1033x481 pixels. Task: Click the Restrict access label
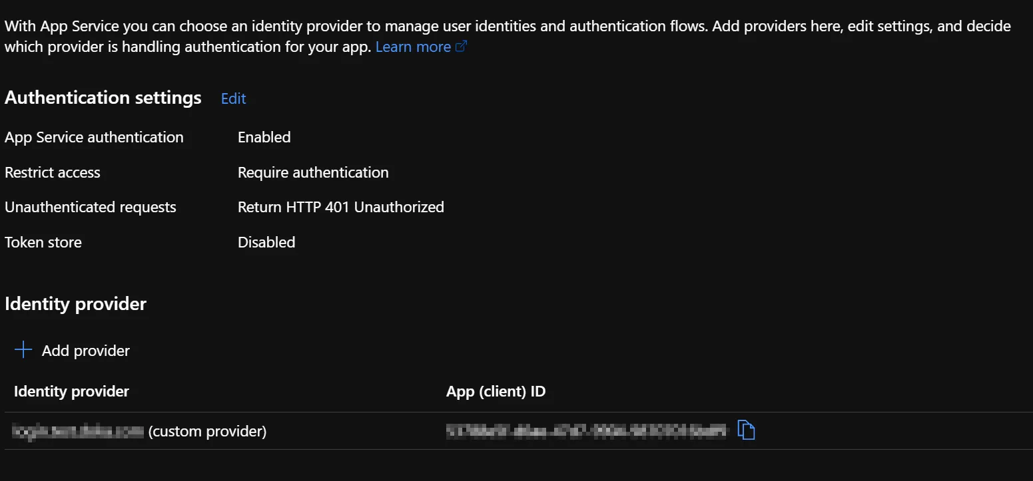point(52,172)
